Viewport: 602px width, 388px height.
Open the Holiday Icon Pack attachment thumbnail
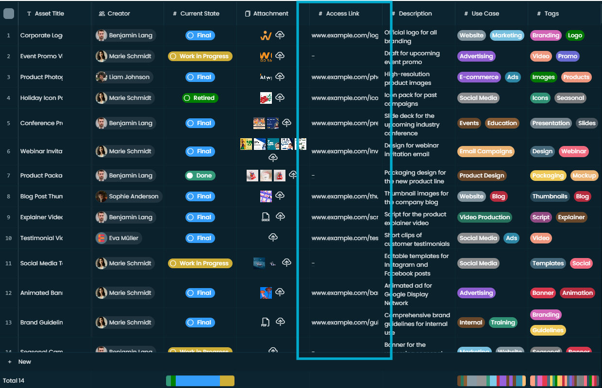[x=266, y=98]
